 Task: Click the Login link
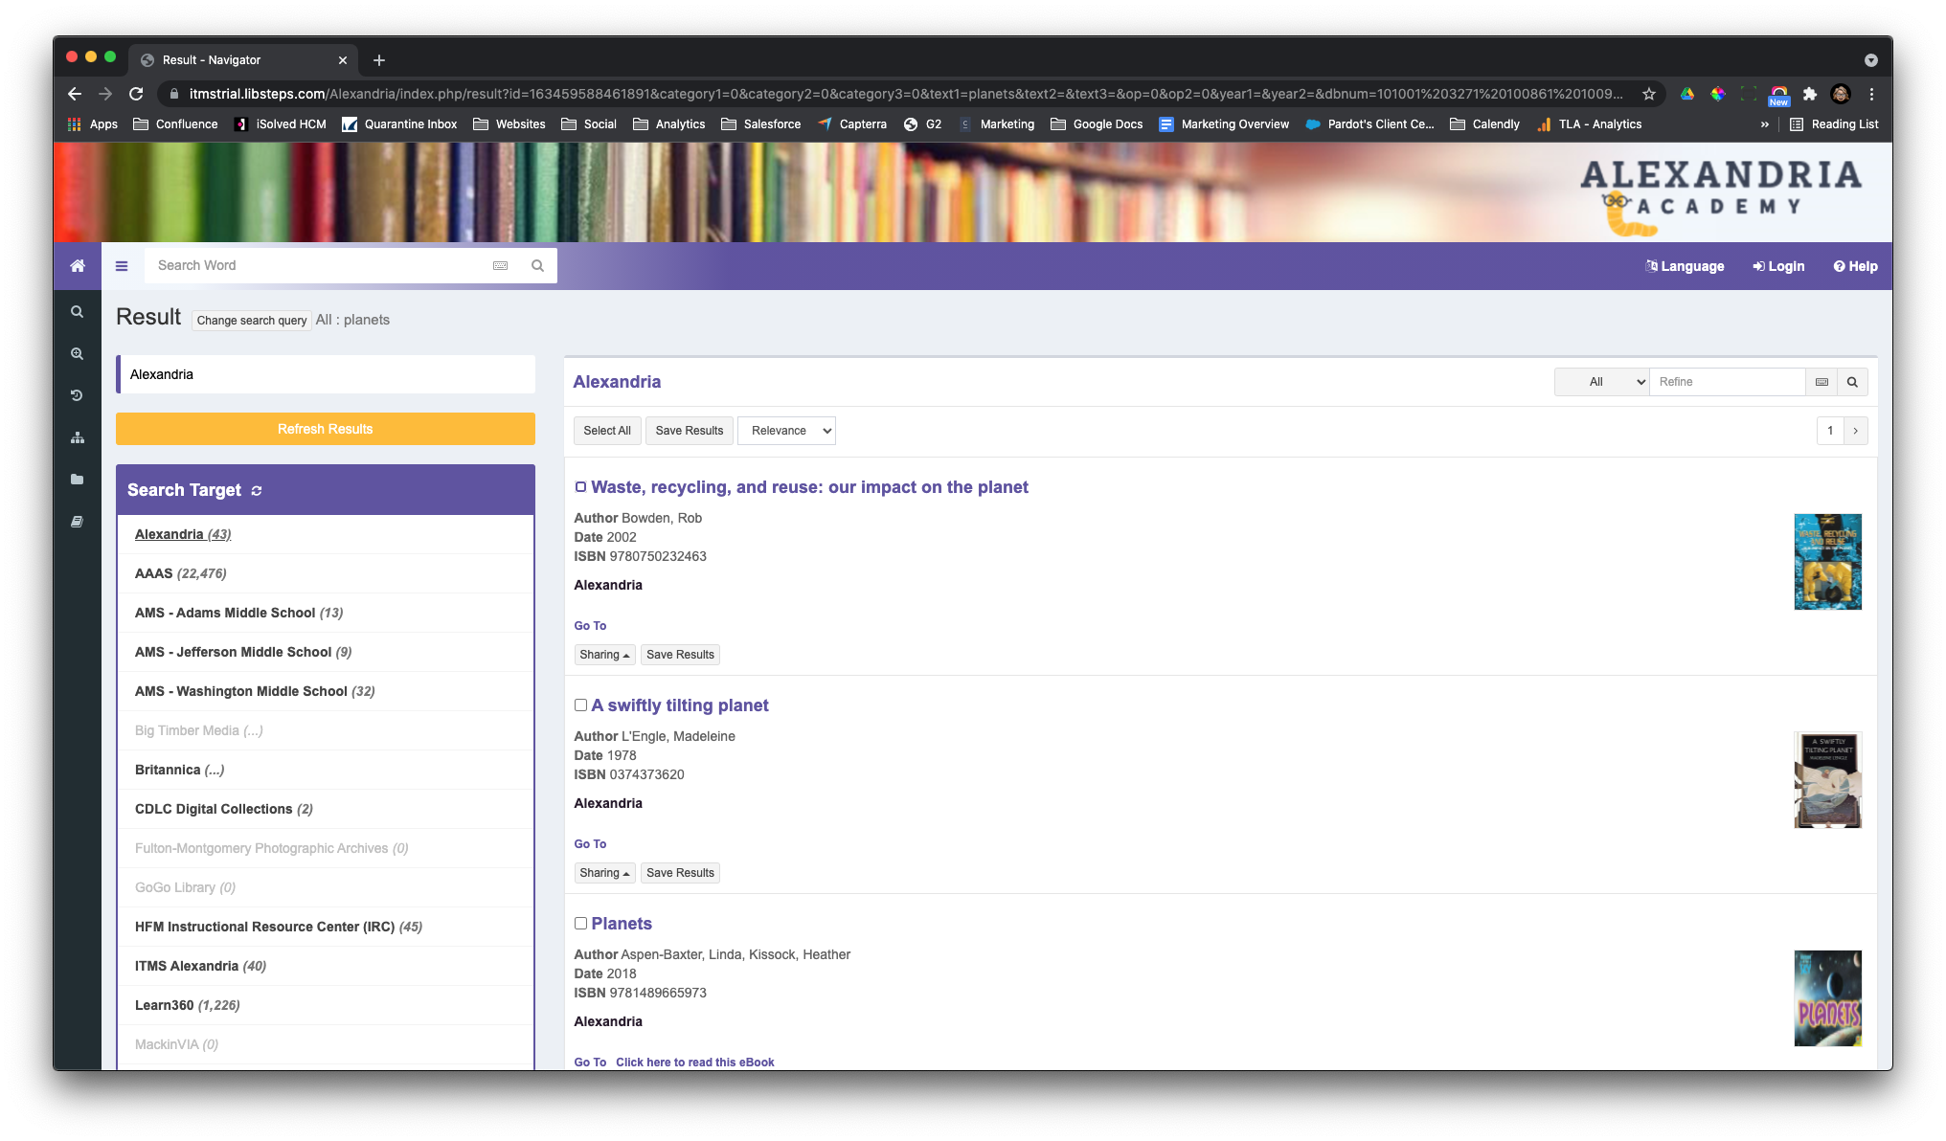pos(1778,266)
